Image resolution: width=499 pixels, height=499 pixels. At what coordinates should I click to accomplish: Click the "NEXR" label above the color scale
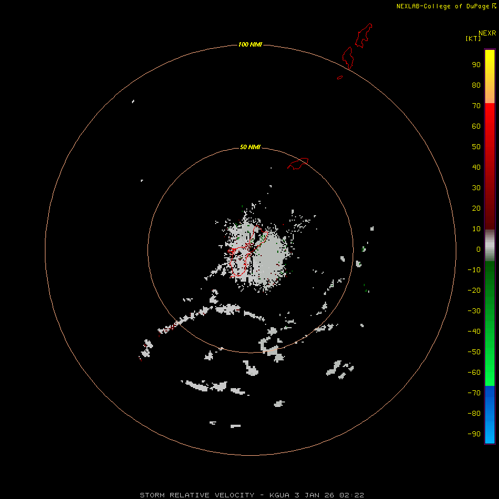click(x=487, y=33)
